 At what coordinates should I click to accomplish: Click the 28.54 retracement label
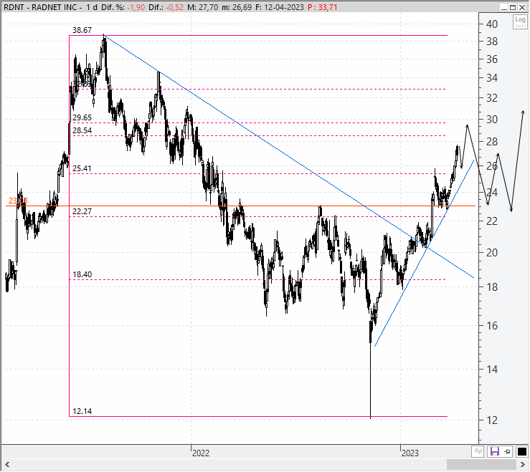click(82, 130)
